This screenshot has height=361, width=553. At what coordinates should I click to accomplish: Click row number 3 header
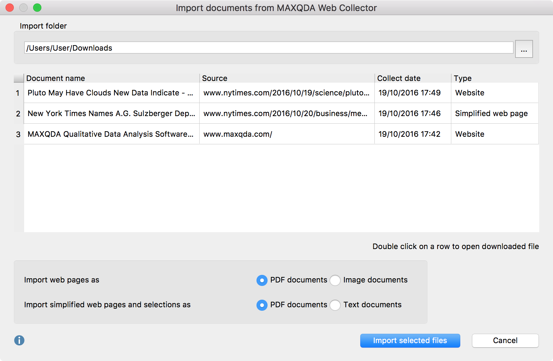(x=18, y=134)
